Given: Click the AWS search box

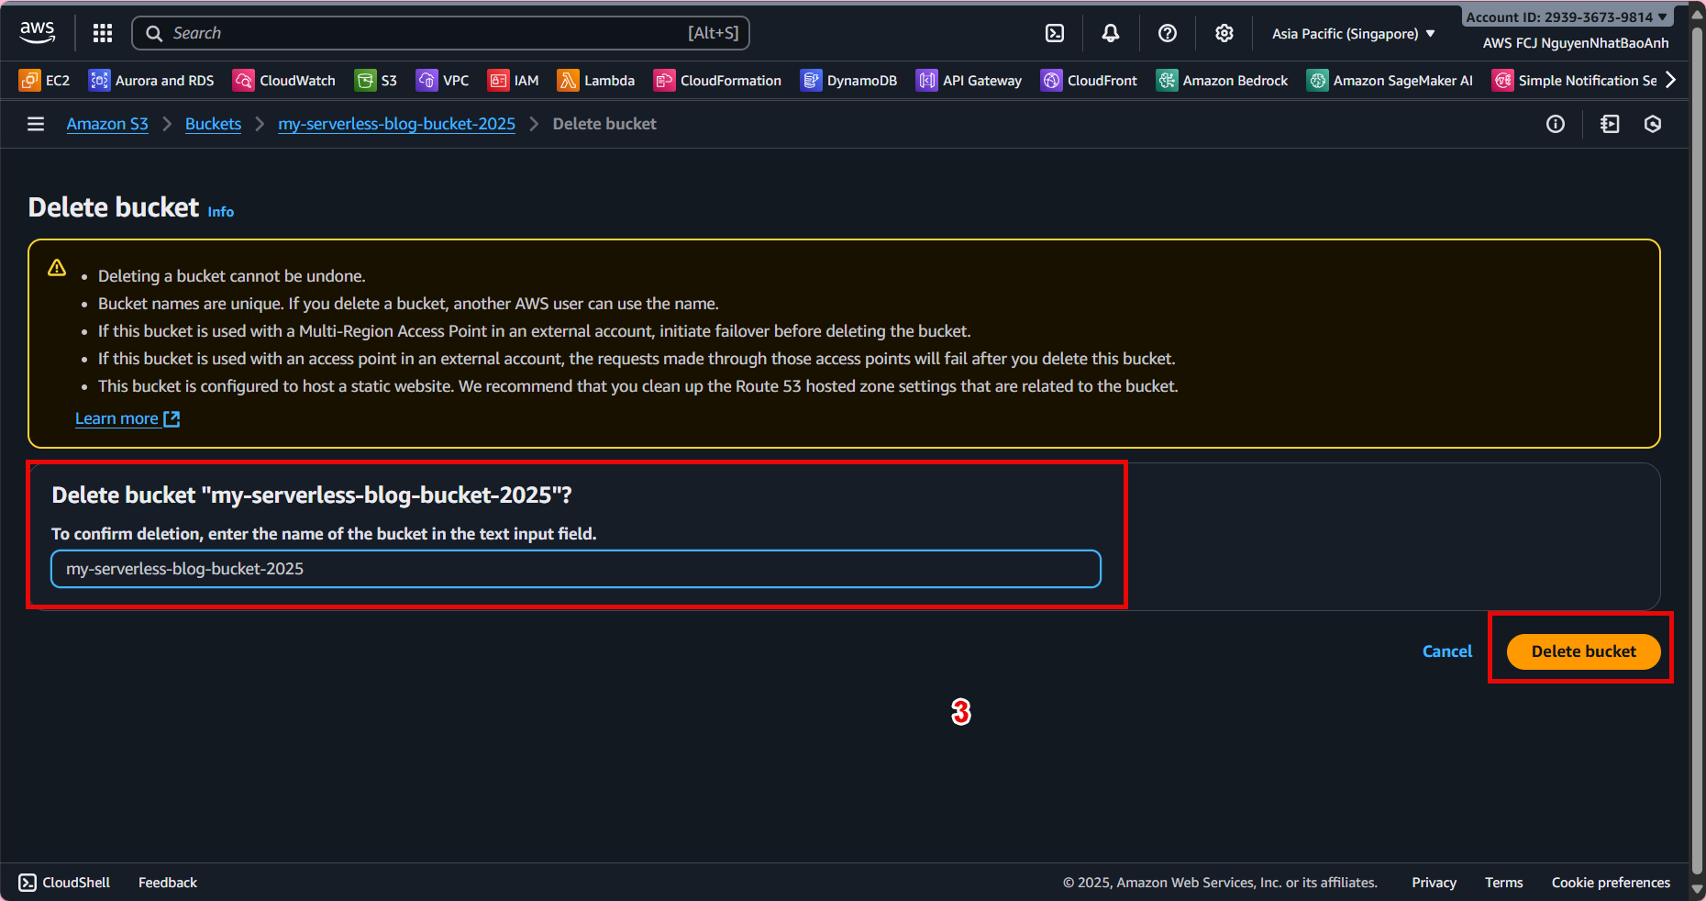Looking at the screenshot, I should point(441,33).
